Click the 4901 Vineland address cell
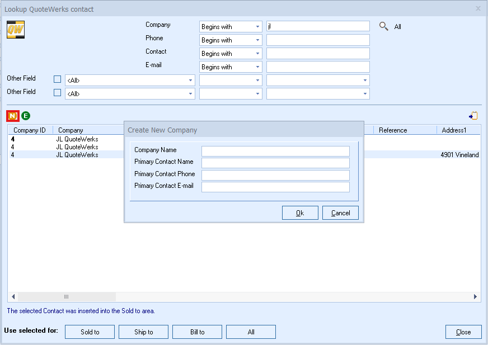This screenshot has height=345, width=488. click(x=459, y=155)
